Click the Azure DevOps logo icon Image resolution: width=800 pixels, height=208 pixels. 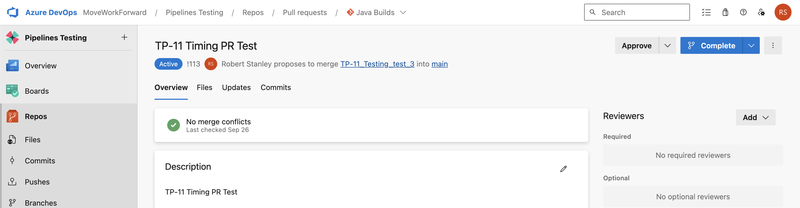tap(13, 12)
